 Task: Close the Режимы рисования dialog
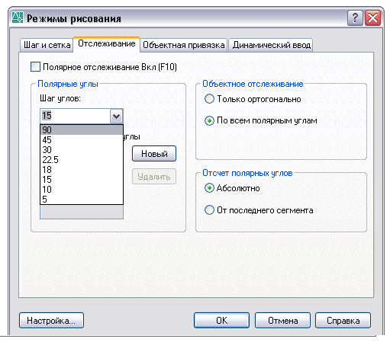click(x=372, y=18)
